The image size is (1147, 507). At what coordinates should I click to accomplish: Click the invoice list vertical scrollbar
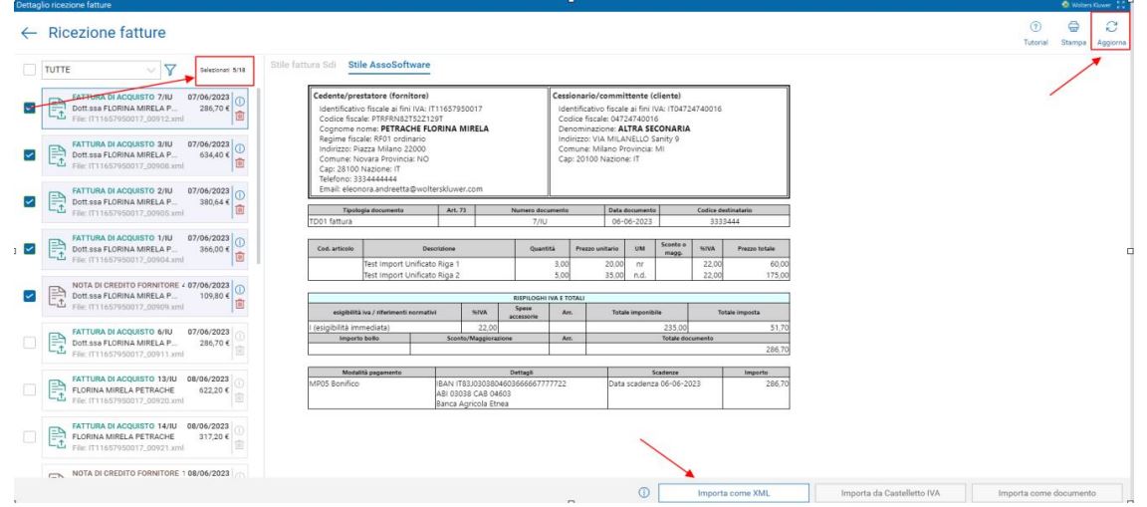[x=258, y=175]
